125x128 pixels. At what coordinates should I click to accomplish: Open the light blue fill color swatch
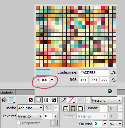point(11,100)
